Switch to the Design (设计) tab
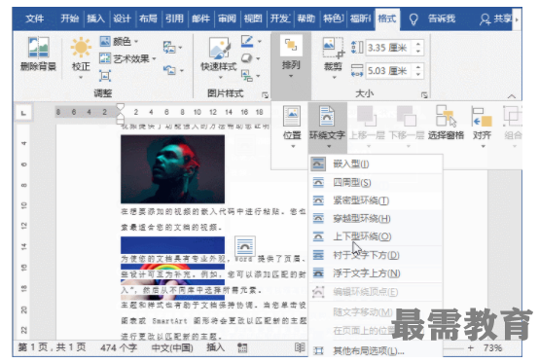 122,18
